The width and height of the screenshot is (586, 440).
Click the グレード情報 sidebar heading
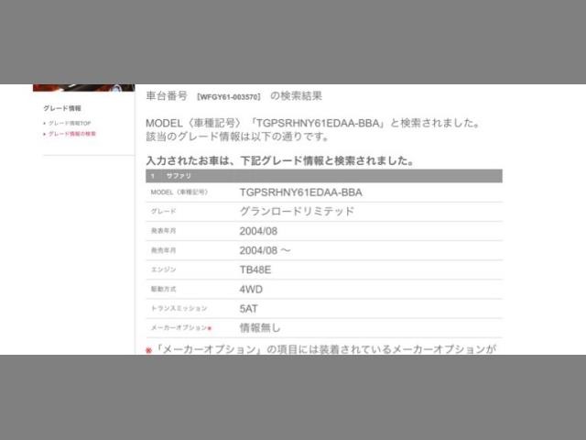[62, 108]
